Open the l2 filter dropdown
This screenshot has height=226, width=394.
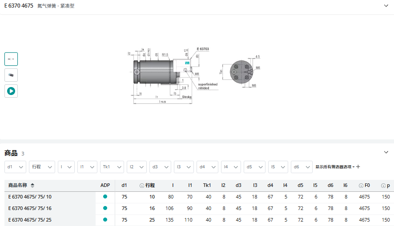(x=137, y=167)
